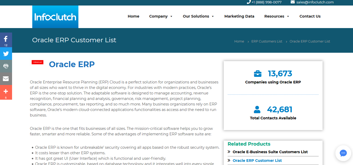Expand the Resources dropdown arrow
Screen dimensions: 353x165
(x=288, y=17)
